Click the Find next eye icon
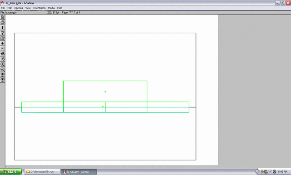The height and width of the screenshot is (175, 291). click(x=2, y=80)
